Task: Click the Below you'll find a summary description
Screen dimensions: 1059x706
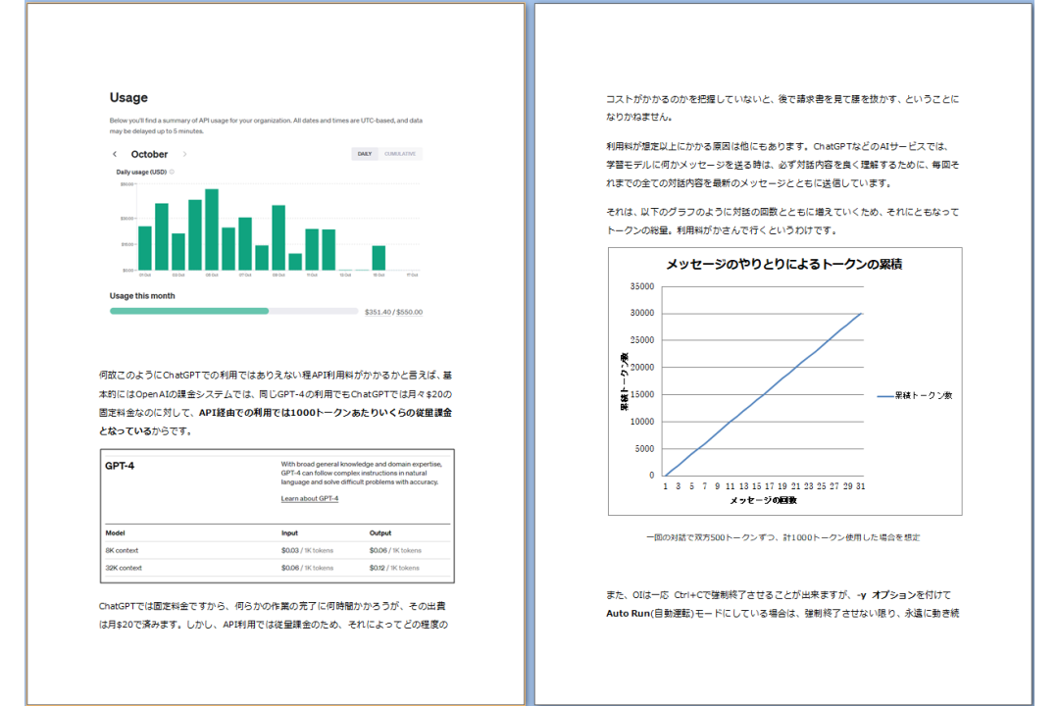Action: click(x=266, y=126)
